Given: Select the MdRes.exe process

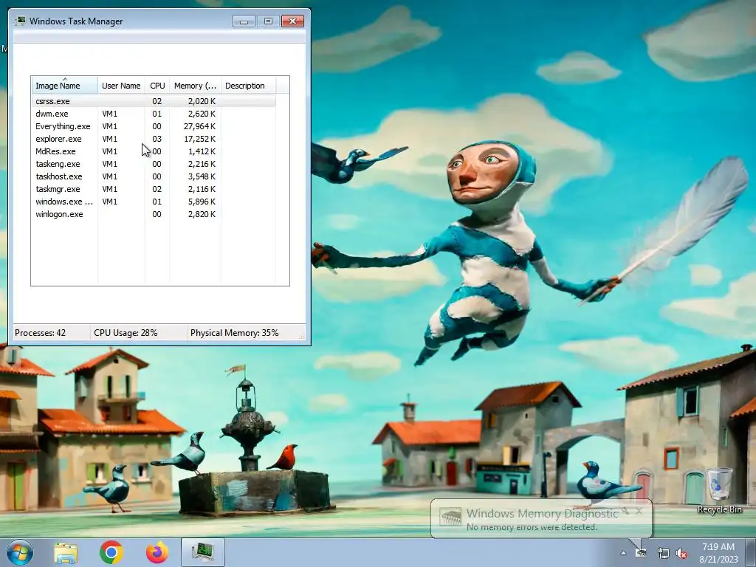Looking at the screenshot, I should (x=154, y=151).
